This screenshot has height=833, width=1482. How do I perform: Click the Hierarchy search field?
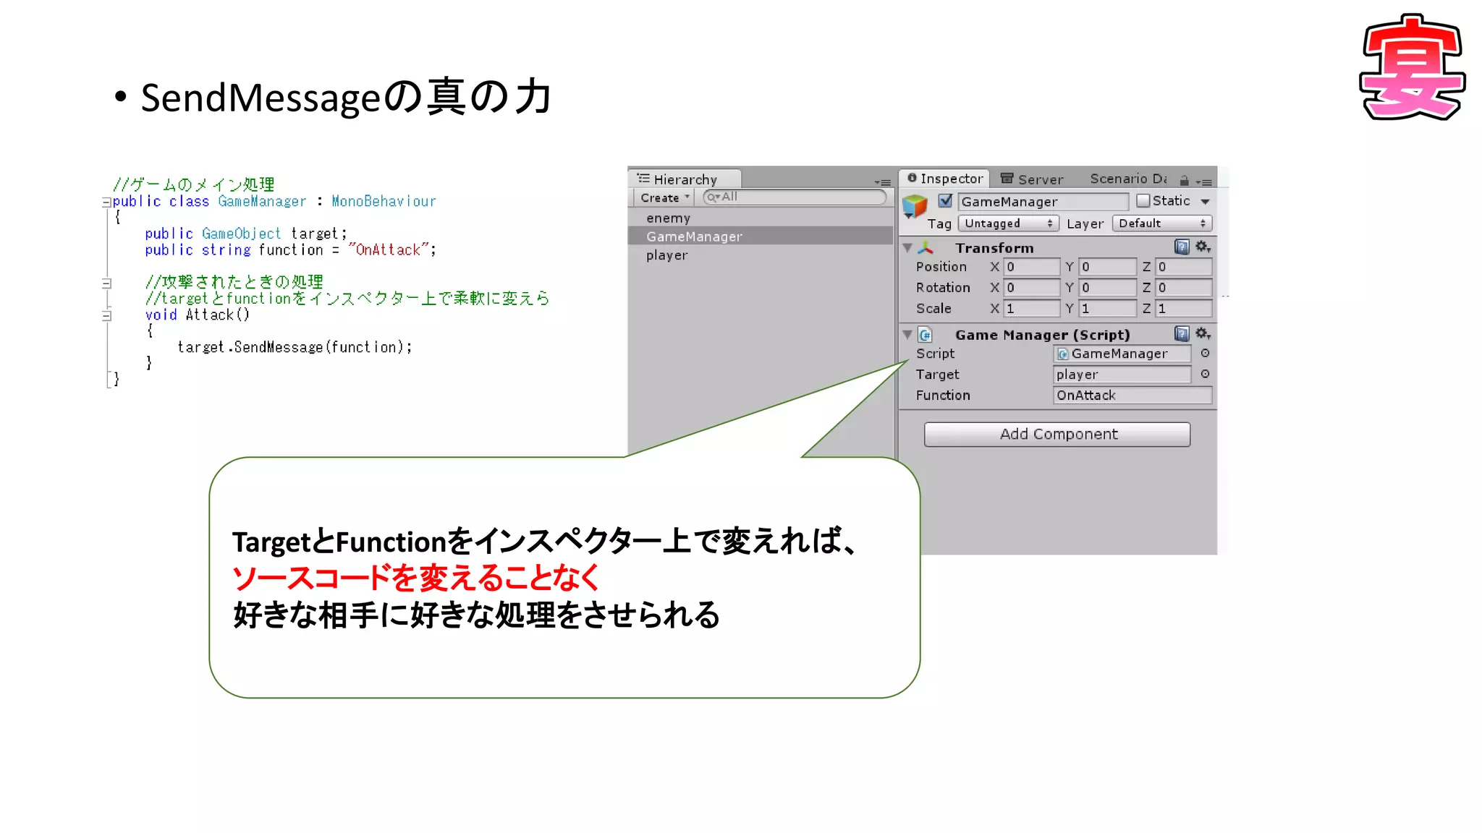(795, 197)
